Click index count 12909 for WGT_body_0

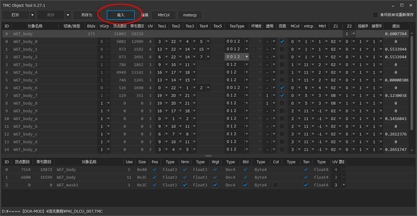click(137, 41)
